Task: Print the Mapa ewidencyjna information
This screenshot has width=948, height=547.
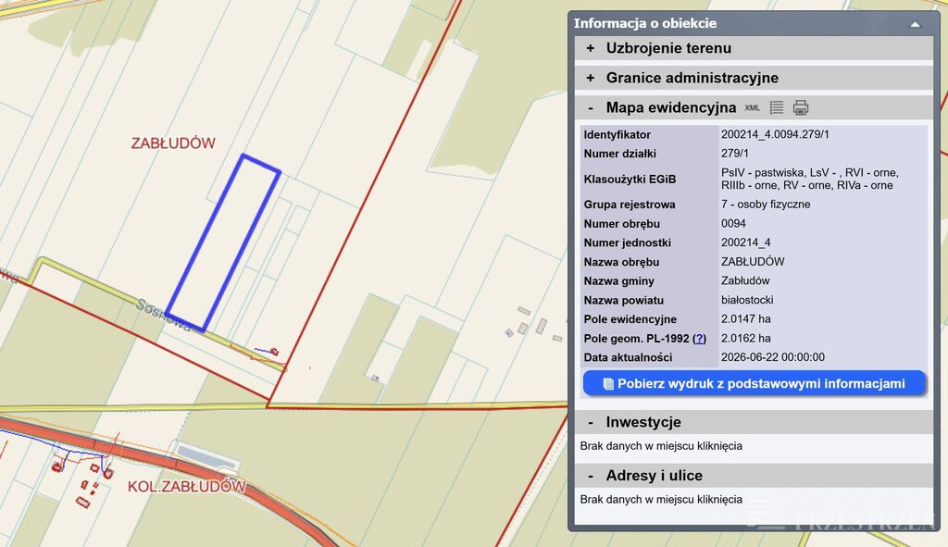Action: 801,107
